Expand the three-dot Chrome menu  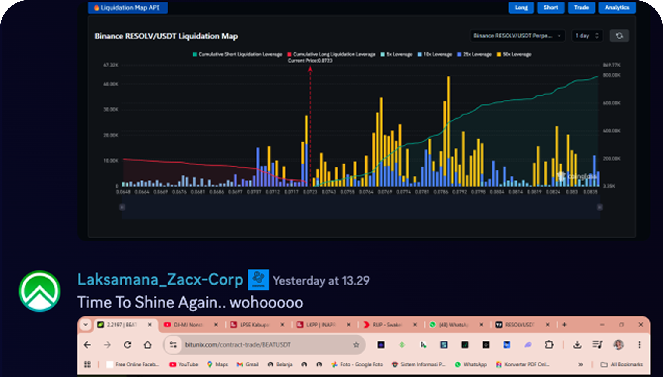click(x=640, y=344)
